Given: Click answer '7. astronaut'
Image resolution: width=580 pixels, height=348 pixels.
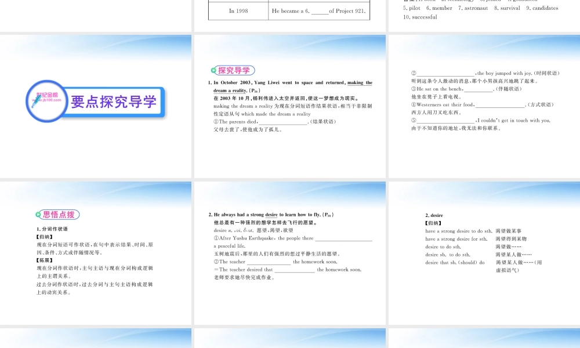Looking at the screenshot, I should coord(473,8).
